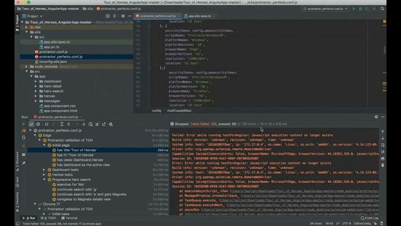
Task: Select test "has h1 'Tour of Heroes'"
Action: click(75, 155)
